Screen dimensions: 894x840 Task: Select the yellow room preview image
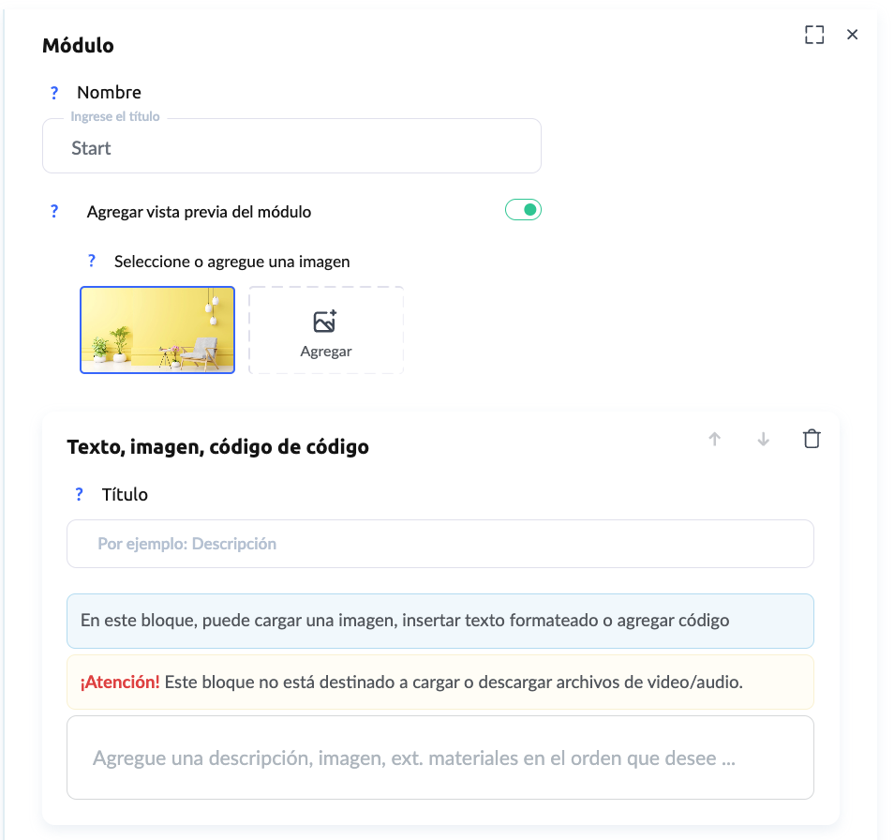click(157, 330)
